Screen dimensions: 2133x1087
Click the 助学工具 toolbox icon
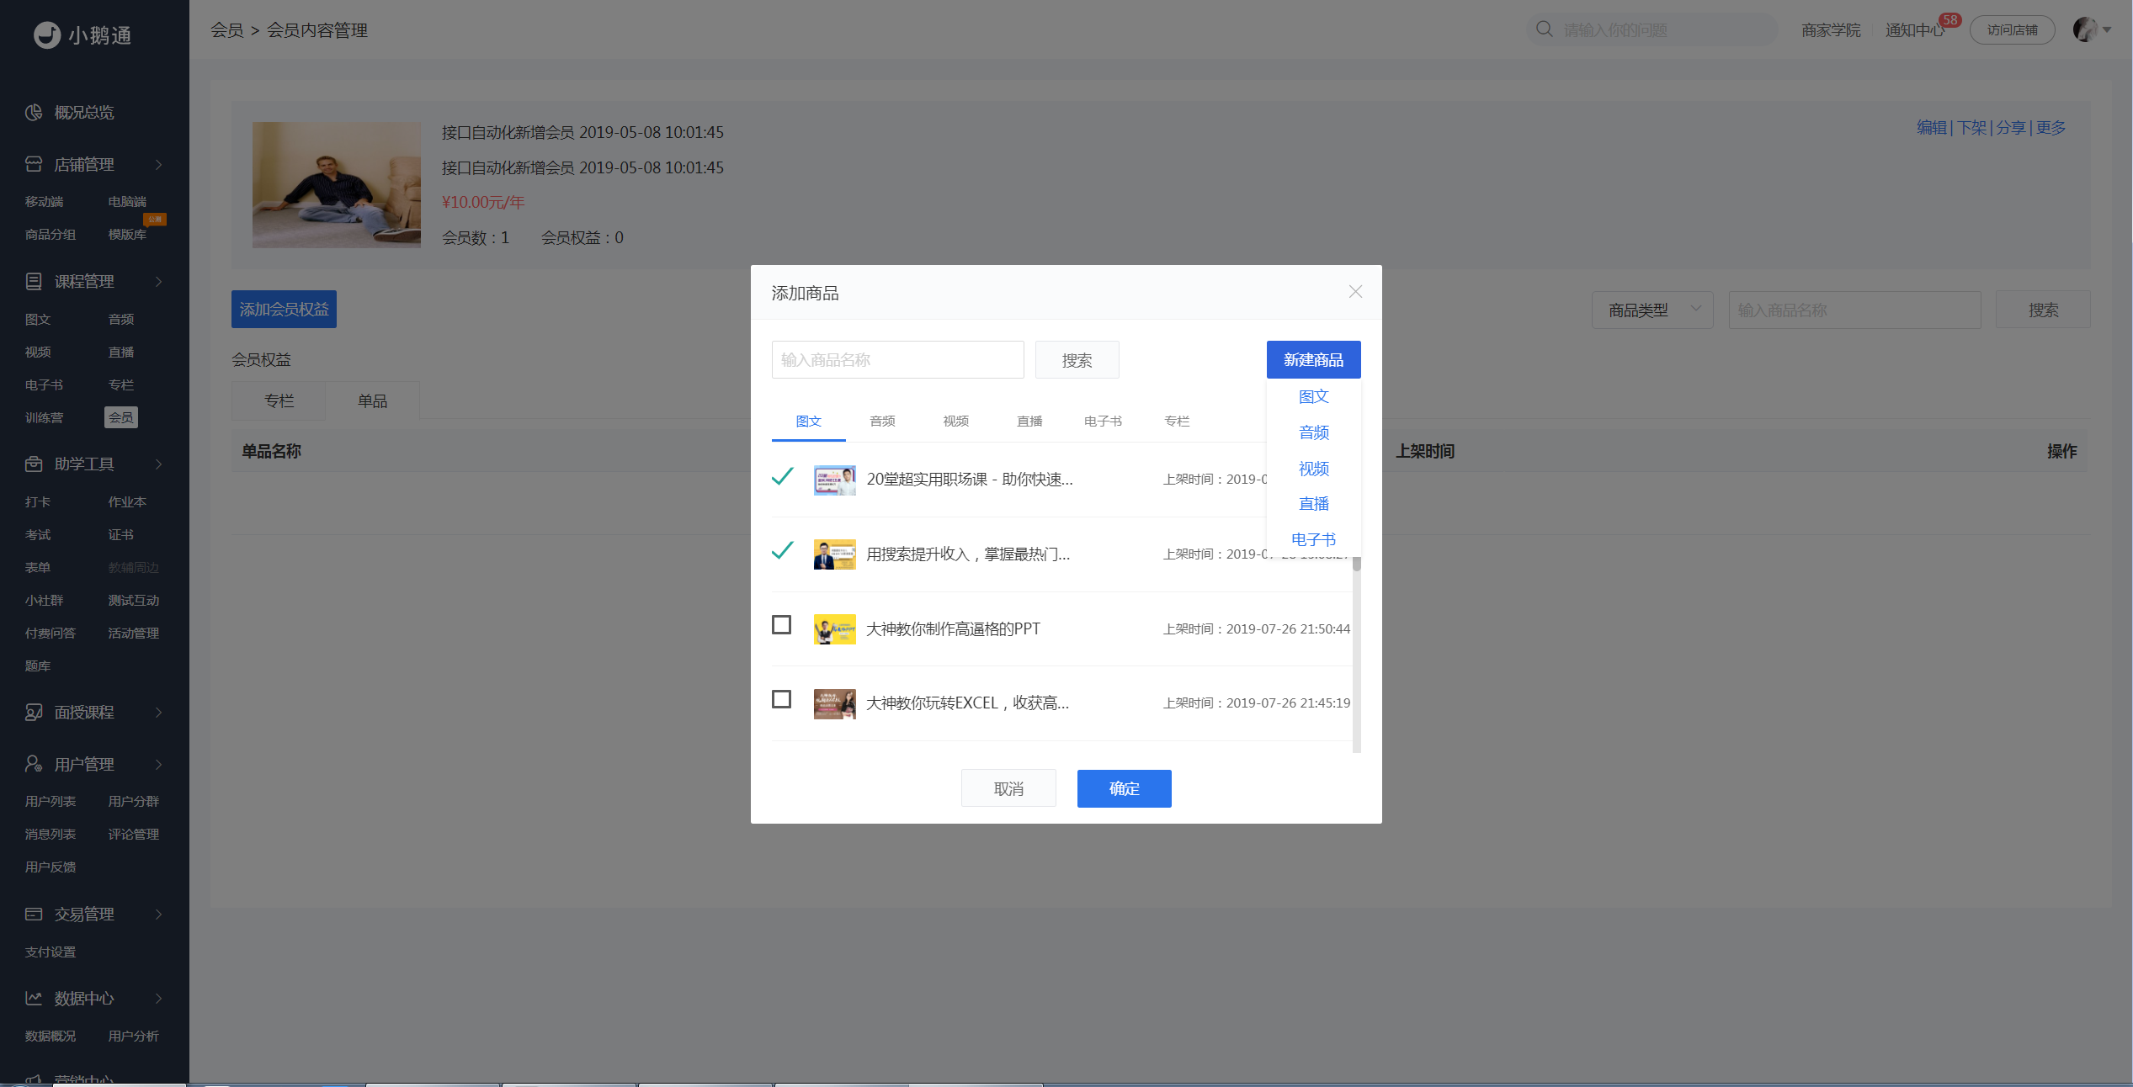(x=34, y=464)
